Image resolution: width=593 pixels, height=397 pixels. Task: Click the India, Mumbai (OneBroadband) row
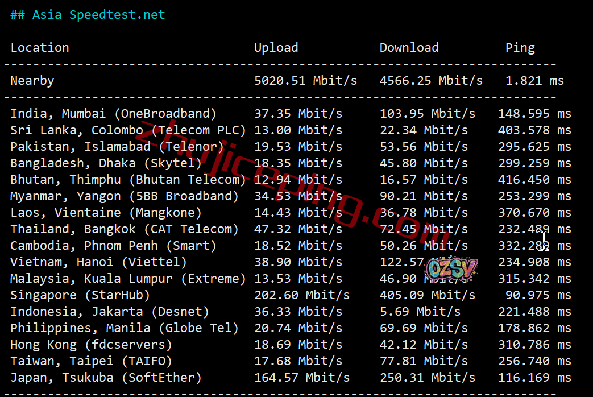291,114
